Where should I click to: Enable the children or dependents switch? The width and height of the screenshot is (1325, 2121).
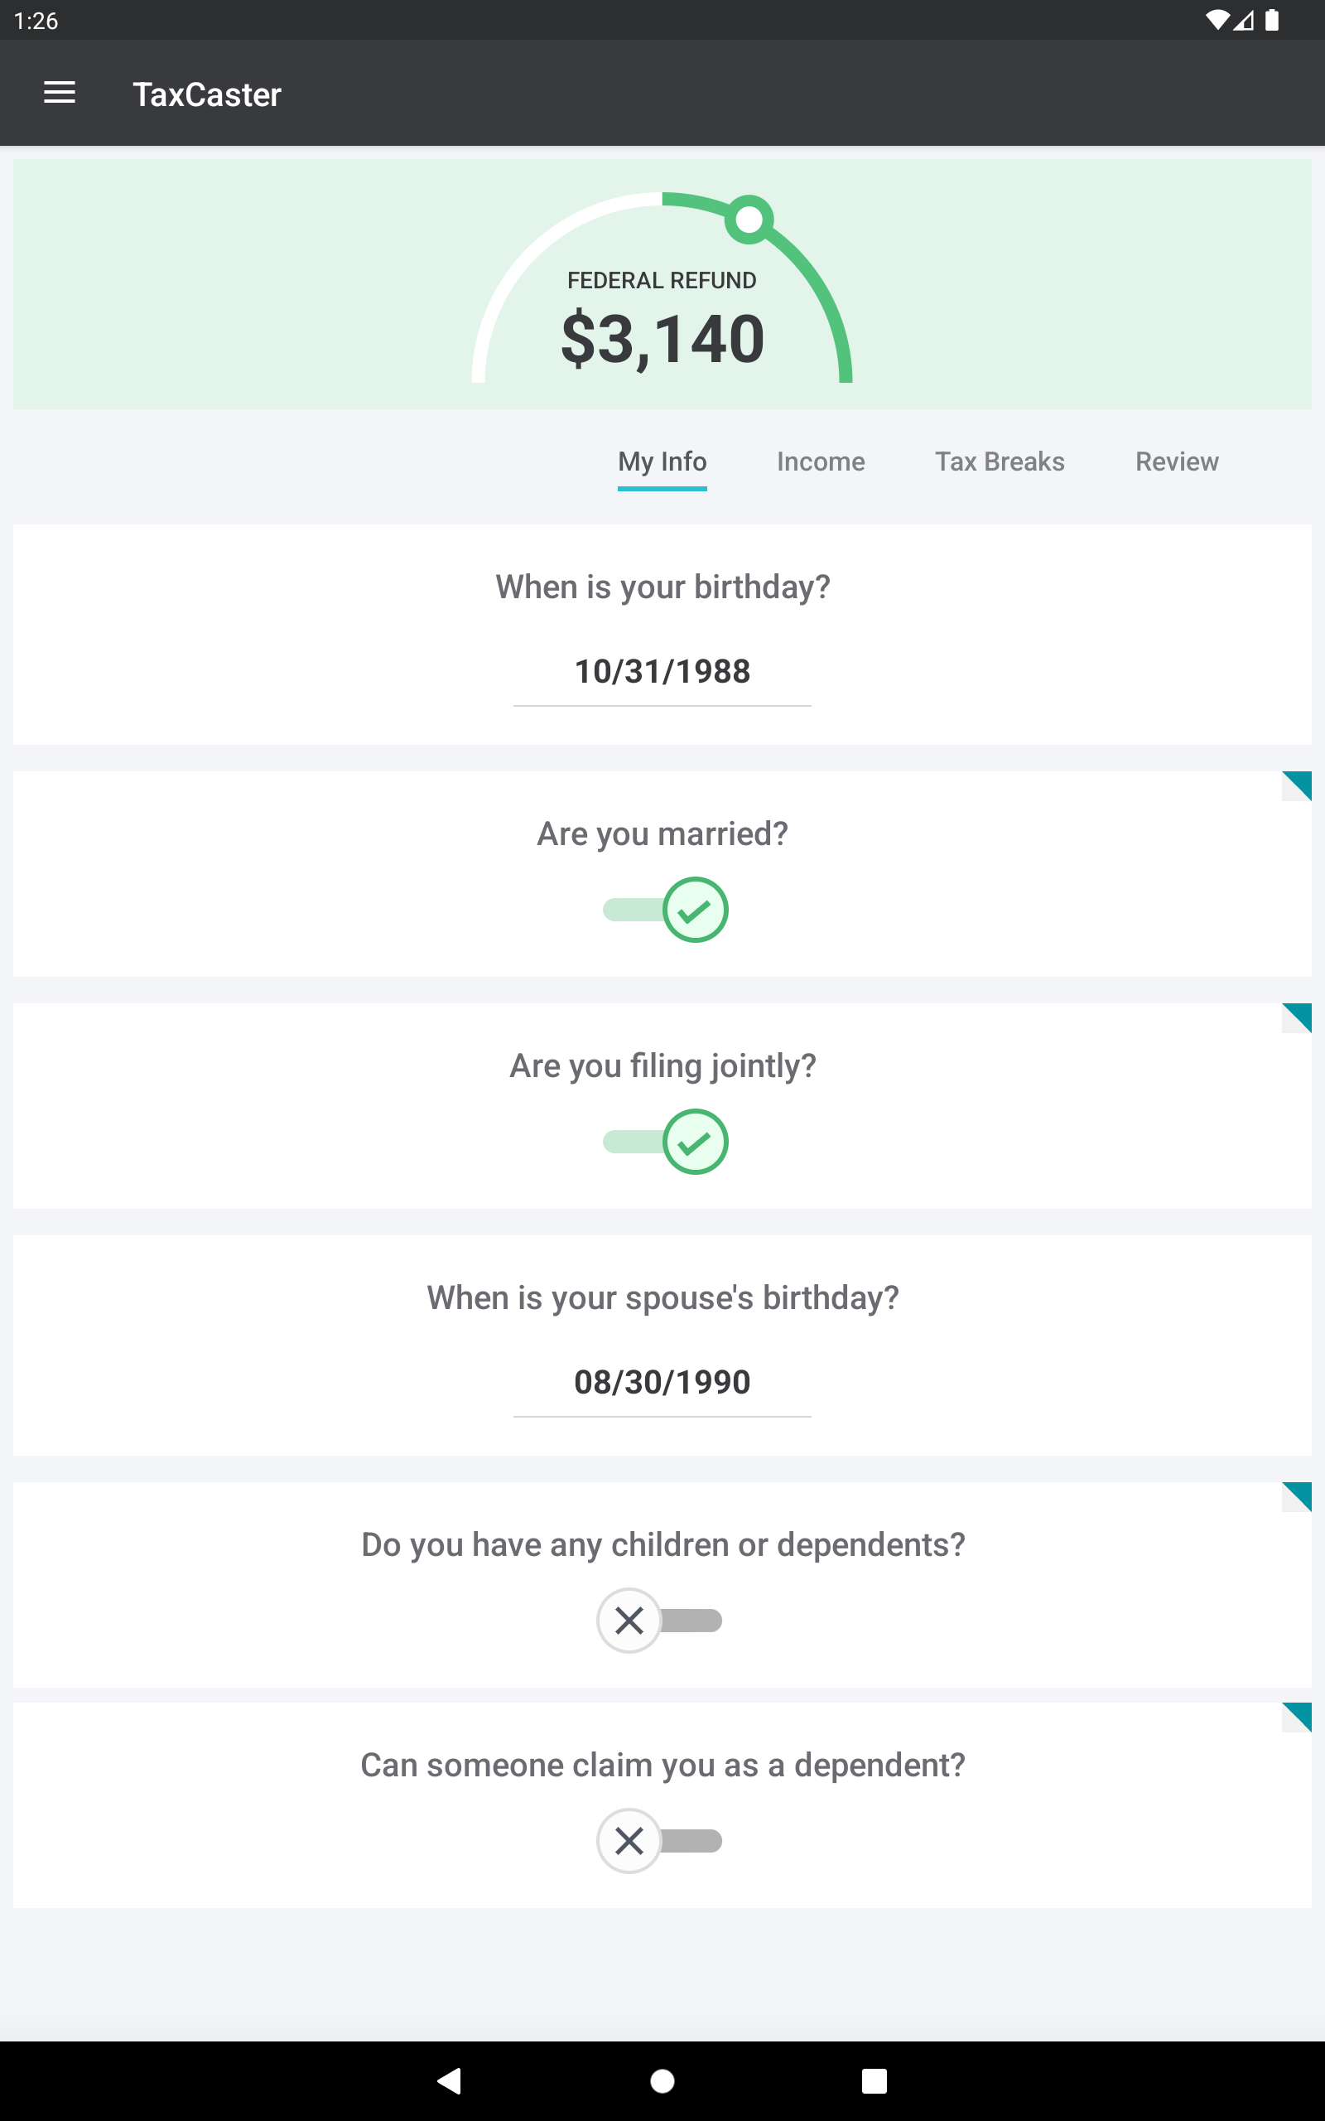(659, 1621)
